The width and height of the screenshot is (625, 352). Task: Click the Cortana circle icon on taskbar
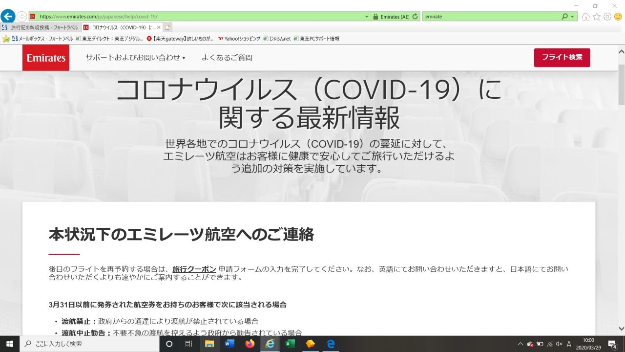click(x=169, y=344)
